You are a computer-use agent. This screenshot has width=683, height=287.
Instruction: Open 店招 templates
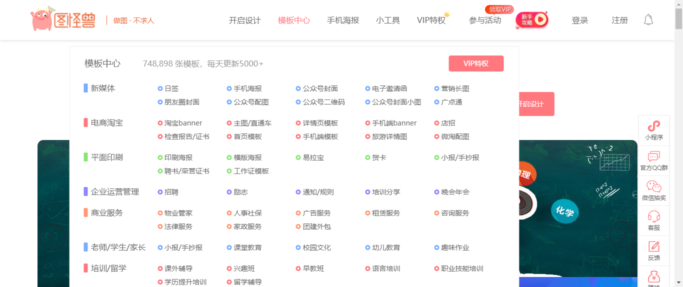448,123
